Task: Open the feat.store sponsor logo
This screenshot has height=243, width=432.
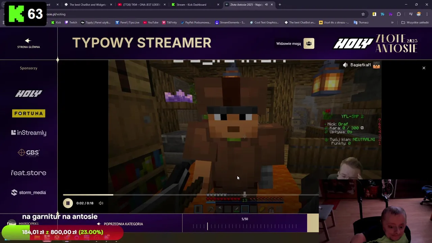Action: pos(29,173)
